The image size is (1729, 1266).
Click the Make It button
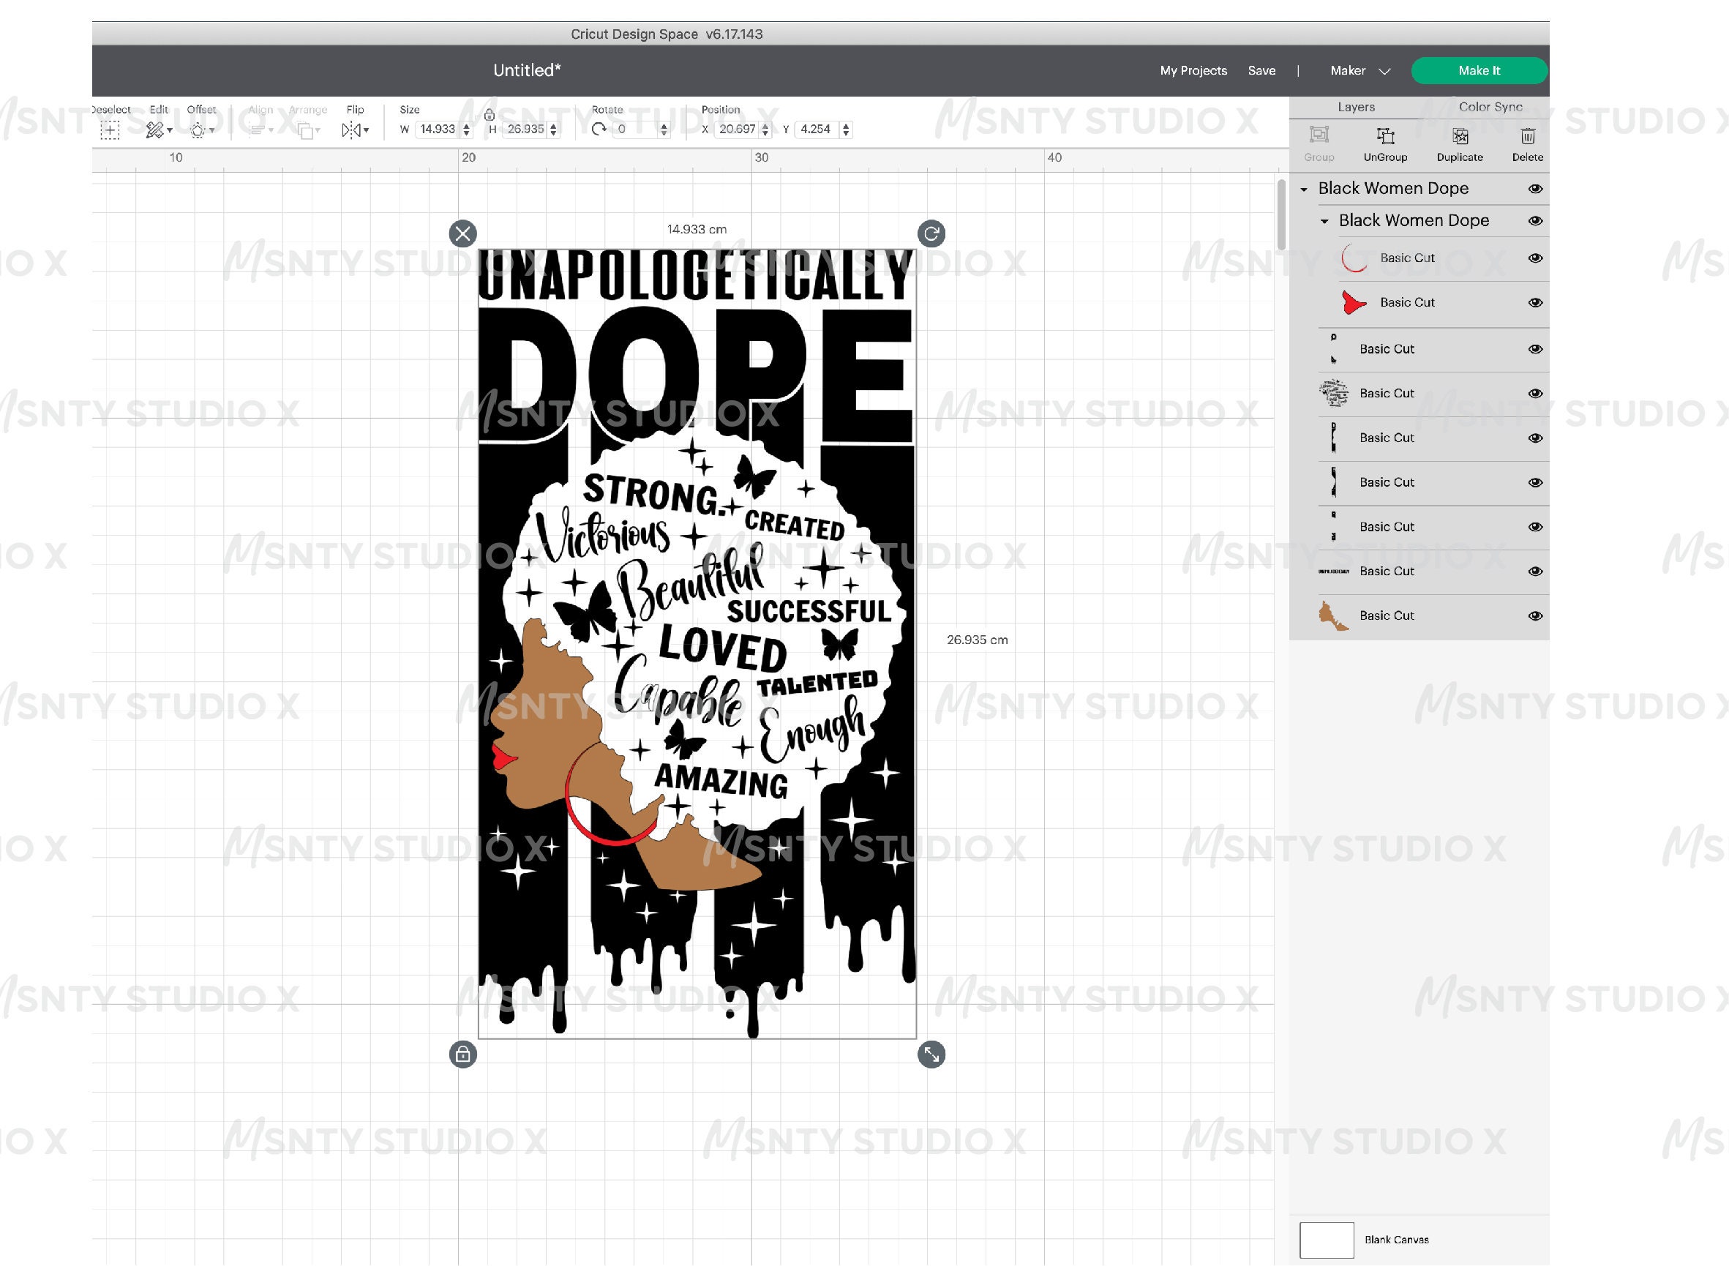point(1479,70)
